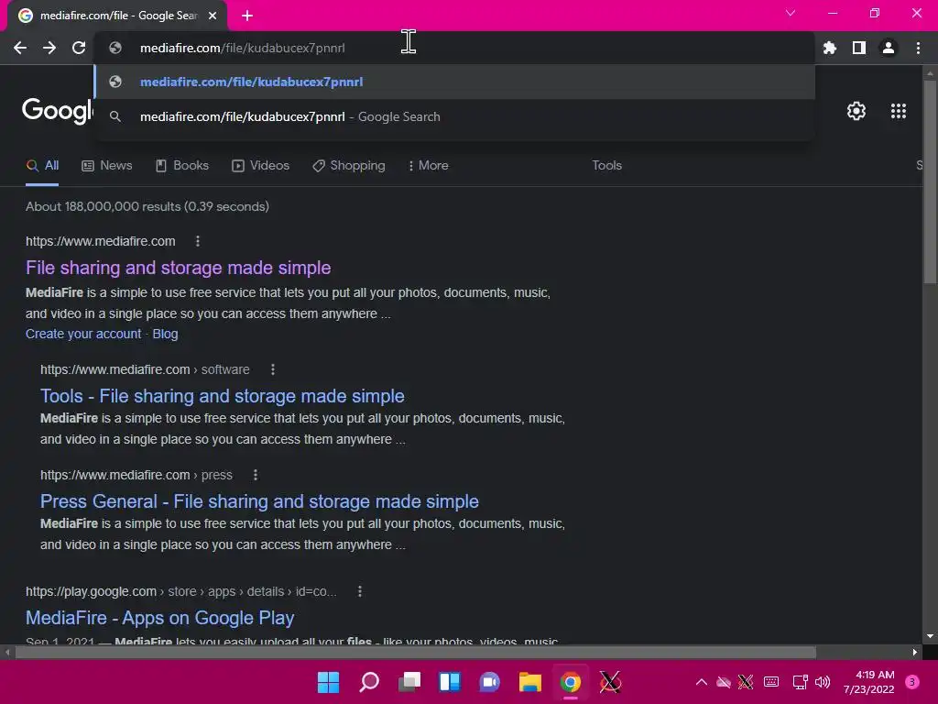Click the https://www.mediafire.com result URL
This screenshot has width=938, height=704.
(101, 241)
